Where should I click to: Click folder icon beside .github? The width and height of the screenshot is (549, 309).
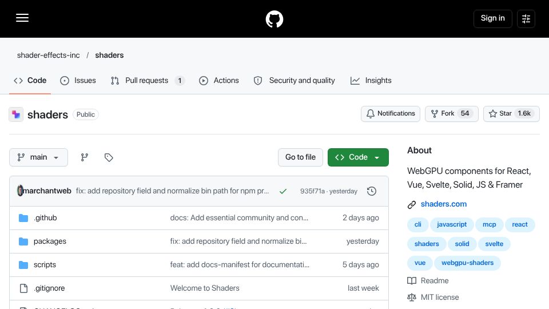pyautogui.click(x=23, y=218)
